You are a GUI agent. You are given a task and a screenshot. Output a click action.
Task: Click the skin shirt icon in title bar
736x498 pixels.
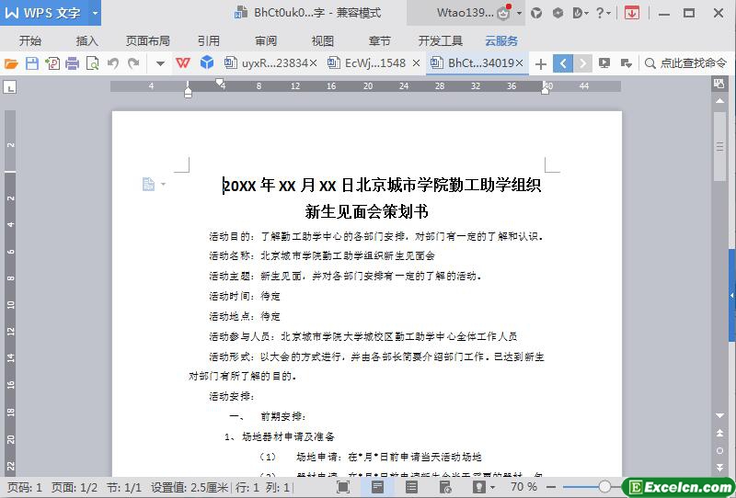pyautogui.click(x=536, y=13)
